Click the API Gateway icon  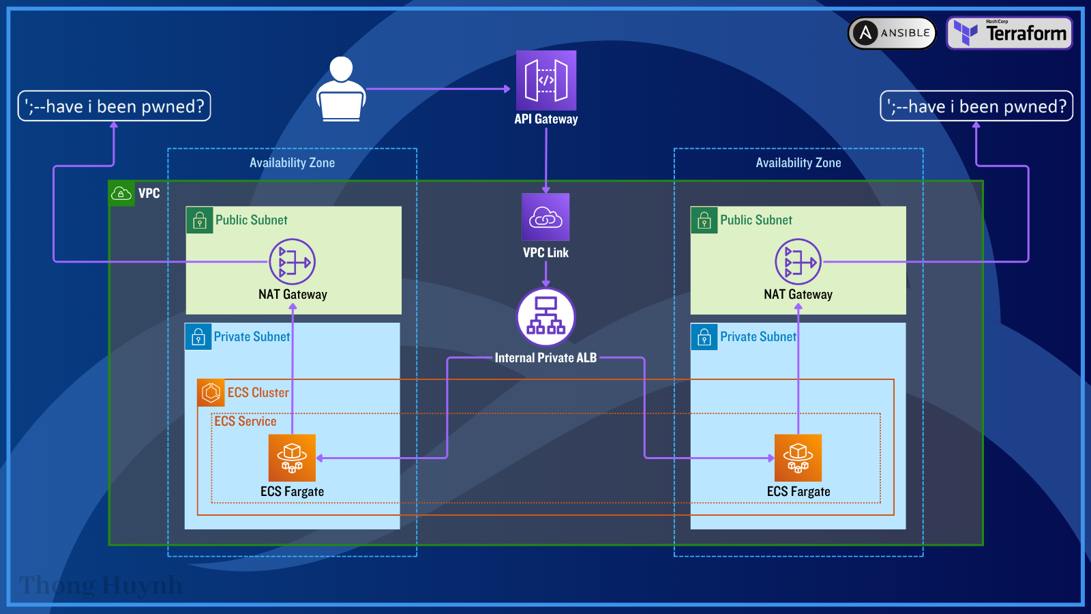(x=546, y=81)
